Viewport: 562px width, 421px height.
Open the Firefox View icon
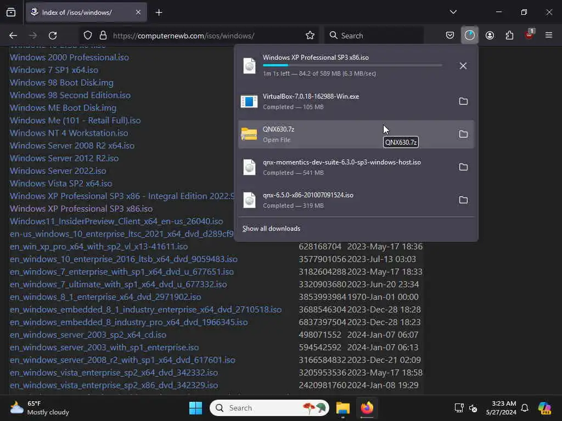pos(11,13)
